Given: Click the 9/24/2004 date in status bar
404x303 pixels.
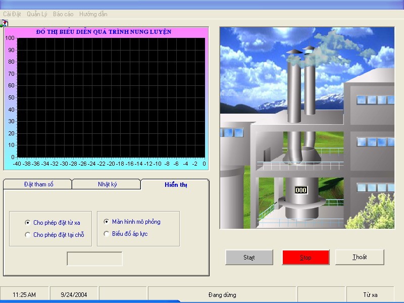Looking at the screenshot, I should [x=74, y=294].
